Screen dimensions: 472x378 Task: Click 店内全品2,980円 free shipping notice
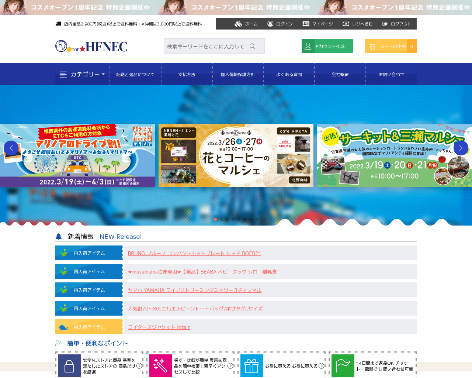tap(133, 24)
